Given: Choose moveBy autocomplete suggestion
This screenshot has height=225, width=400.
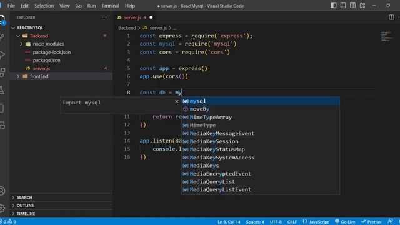Looking at the screenshot, I should point(261,109).
